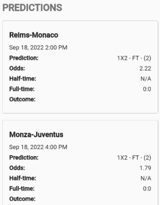This screenshot has height=205, width=160.
Task: Click Reims-Monaco Half-time N/A value
Action: 146,79
